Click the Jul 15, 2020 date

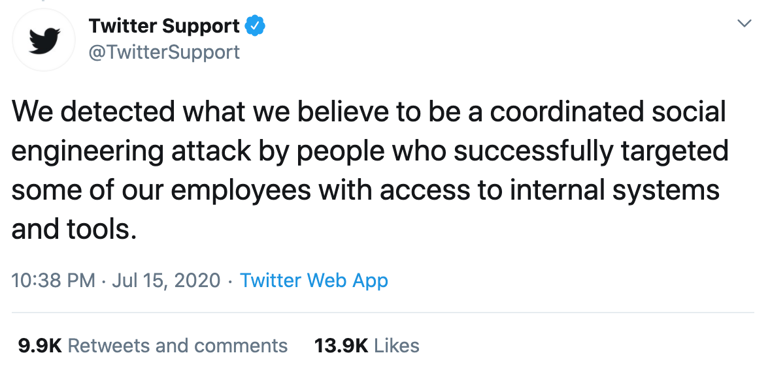pyautogui.click(x=166, y=281)
